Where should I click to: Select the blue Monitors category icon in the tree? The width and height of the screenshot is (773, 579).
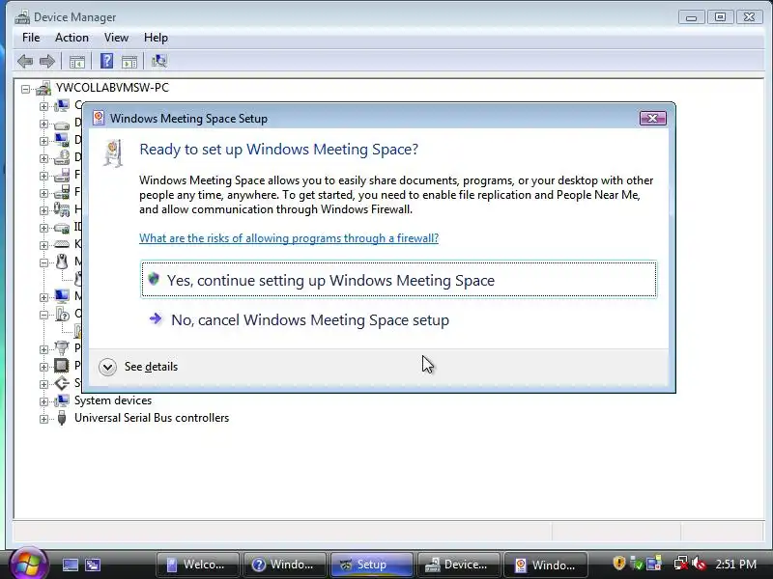(x=62, y=296)
